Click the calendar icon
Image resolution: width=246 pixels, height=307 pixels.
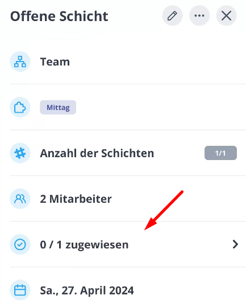point(20,290)
